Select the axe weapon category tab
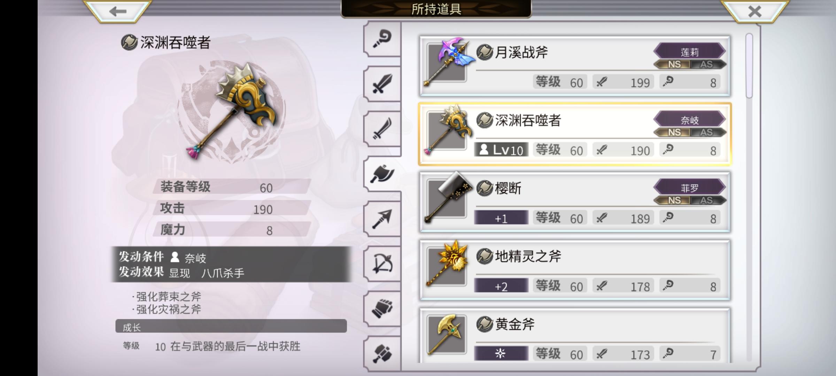836x376 pixels. tap(382, 174)
